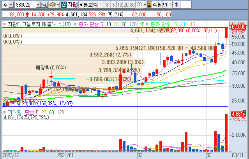Click the right chevron after 년
This screenshot has width=249, height=159.
click(170, 5)
